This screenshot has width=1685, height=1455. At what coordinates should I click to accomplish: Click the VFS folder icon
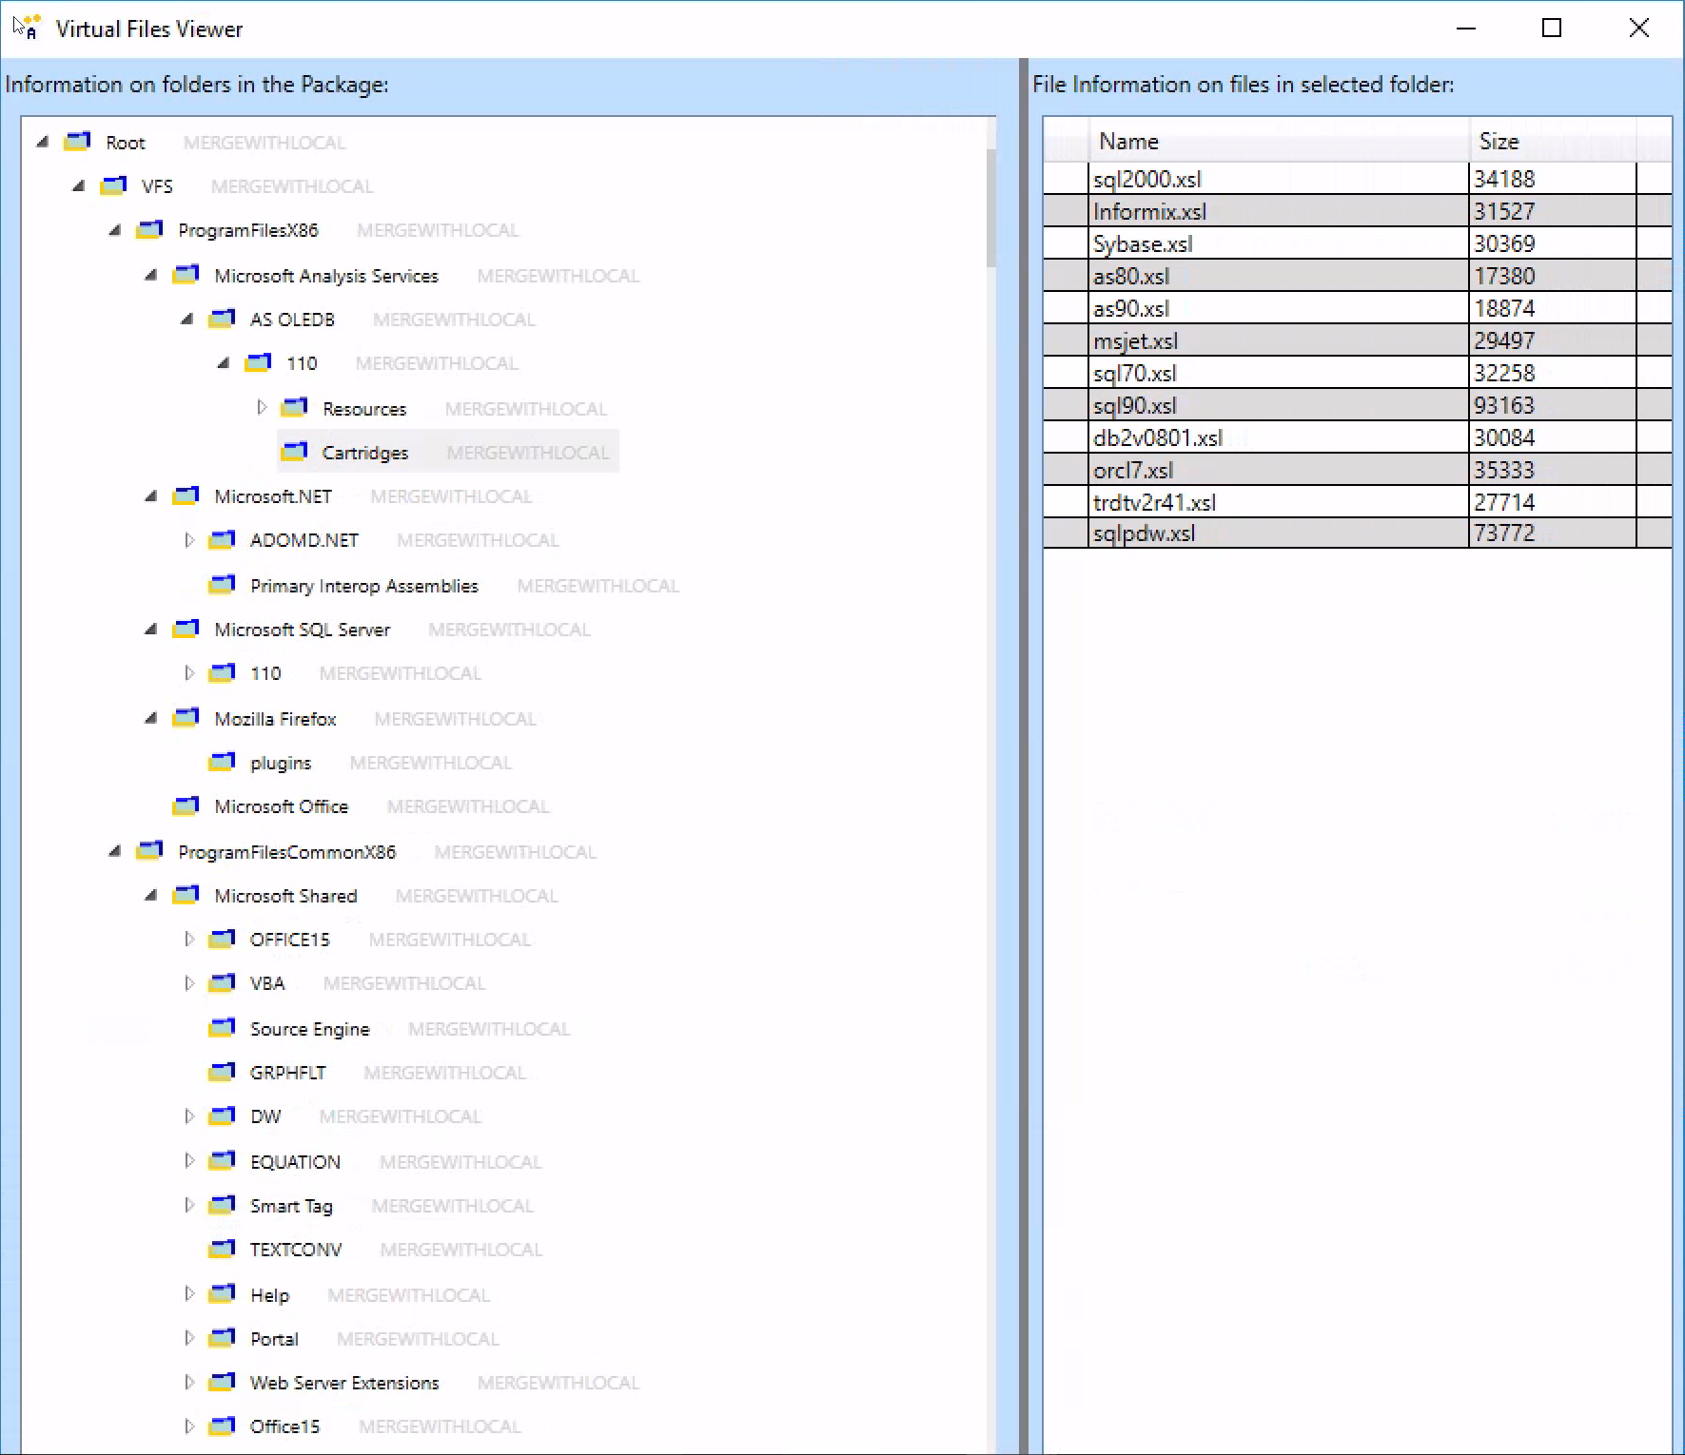click(113, 185)
